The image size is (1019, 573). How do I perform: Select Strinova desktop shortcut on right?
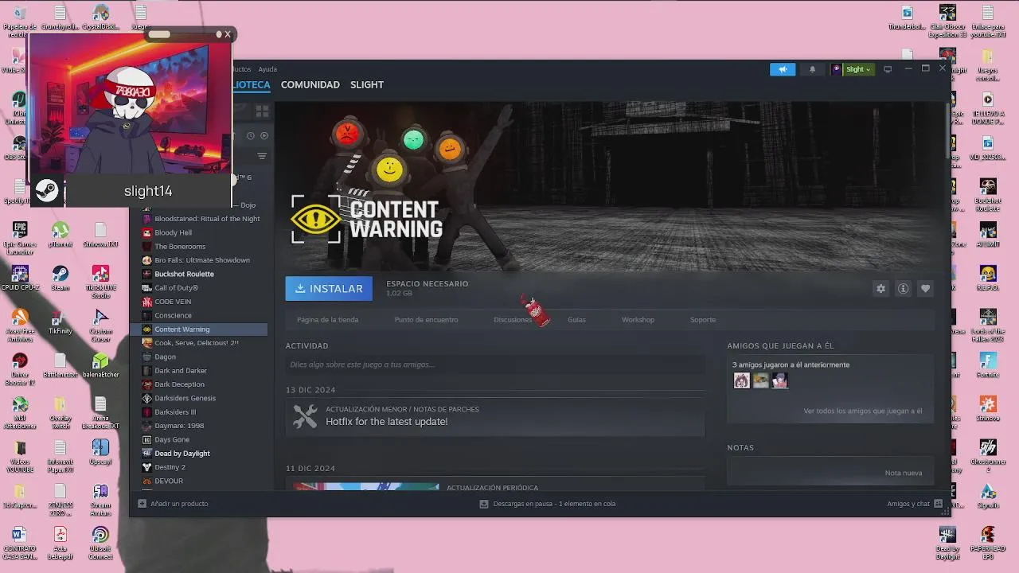click(x=988, y=409)
